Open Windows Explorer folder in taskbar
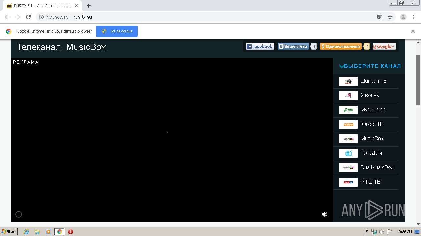The height and width of the screenshot is (236, 421). click(37, 232)
